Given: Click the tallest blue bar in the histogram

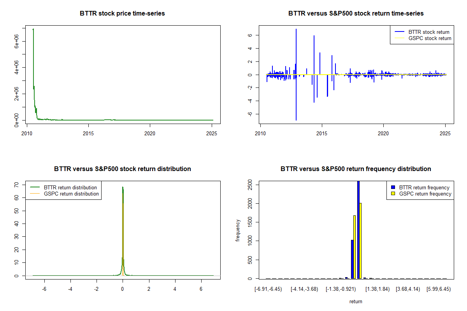Looking at the screenshot, I should tap(358, 229).
